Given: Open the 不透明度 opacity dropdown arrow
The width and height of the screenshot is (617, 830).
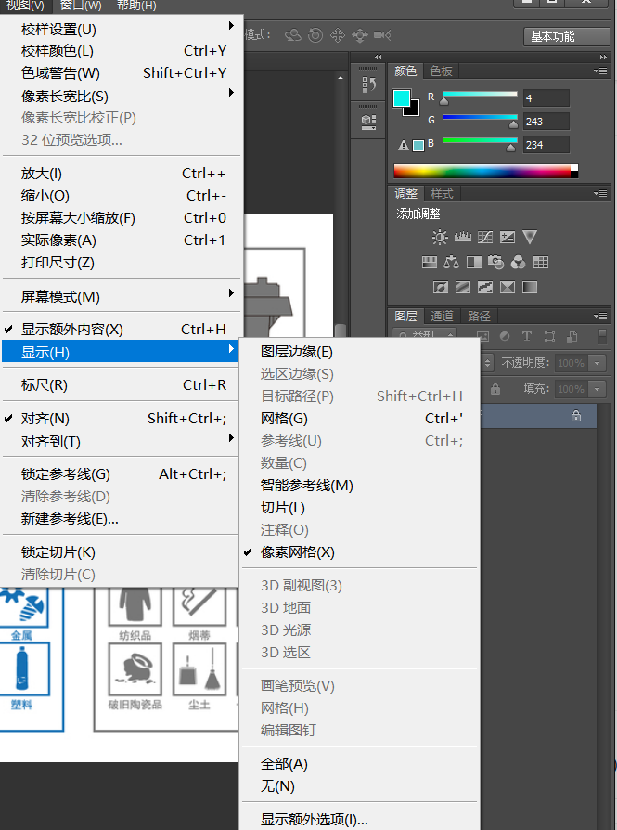Looking at the screenshot, I should click(x=597, y=363).
